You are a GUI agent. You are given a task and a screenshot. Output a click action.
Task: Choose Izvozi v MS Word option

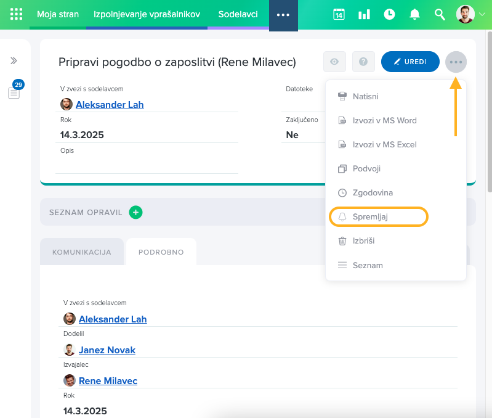[384, 120]
